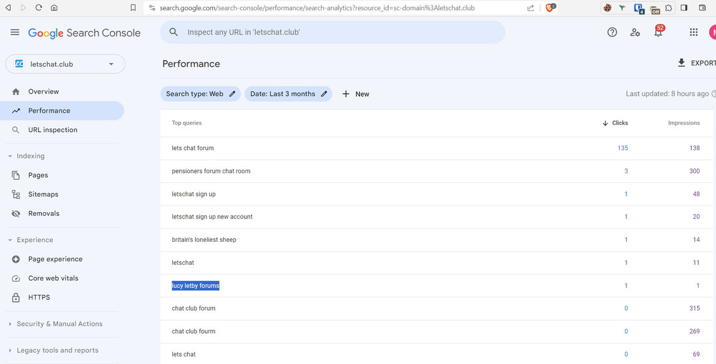This screenshot has height=364, width=716.
Task: Select the 'letschat' query row
Action: [437, 263]
